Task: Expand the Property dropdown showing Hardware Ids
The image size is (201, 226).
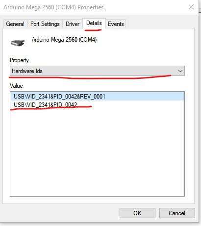Action: (x=97, y=71)
